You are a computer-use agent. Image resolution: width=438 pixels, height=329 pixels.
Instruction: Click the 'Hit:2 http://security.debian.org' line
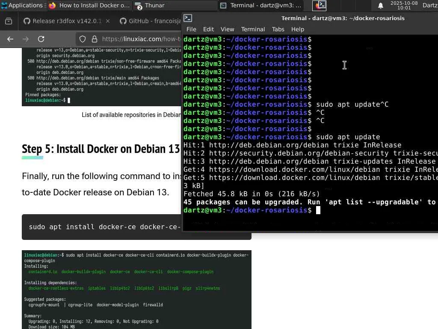[x=311, y=153]
